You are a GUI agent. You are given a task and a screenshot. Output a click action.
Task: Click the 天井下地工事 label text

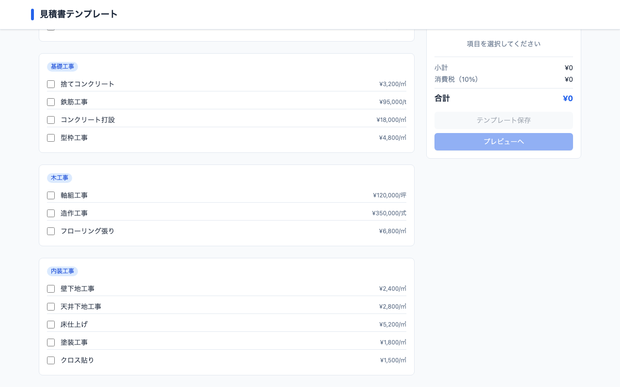[81, 307]
